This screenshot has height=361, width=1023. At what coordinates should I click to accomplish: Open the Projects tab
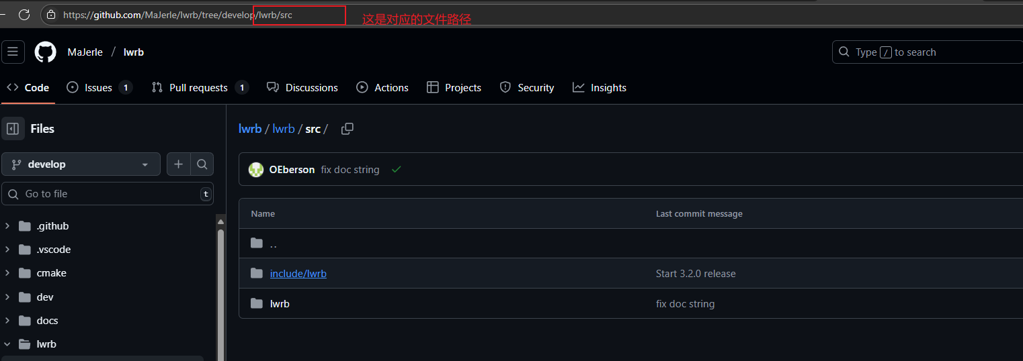pyautogui.click(x=454, y=87)
